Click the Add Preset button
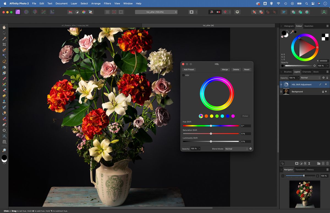The width and height of the screenshot is (330, 213). click(x=189, y=69)
